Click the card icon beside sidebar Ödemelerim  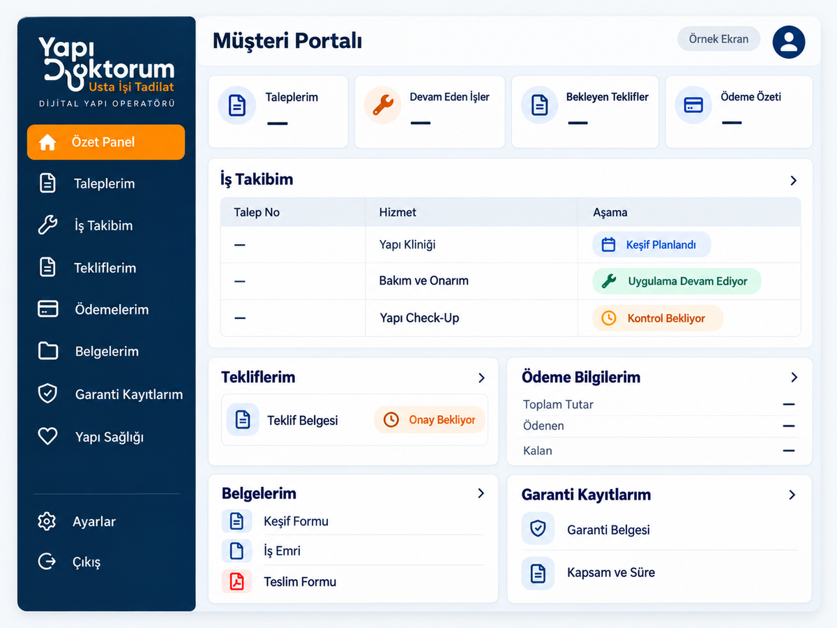(47, 309)
